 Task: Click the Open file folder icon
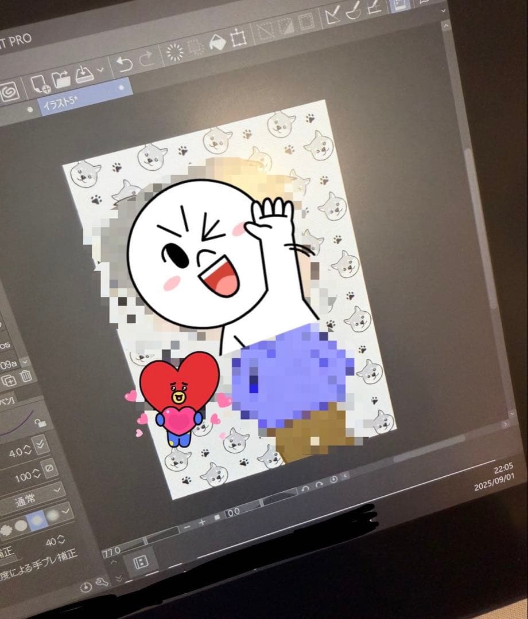click(x=61, y=79)
